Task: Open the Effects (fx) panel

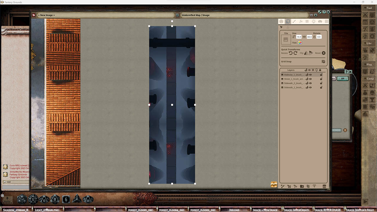Action: coord(301,21)
